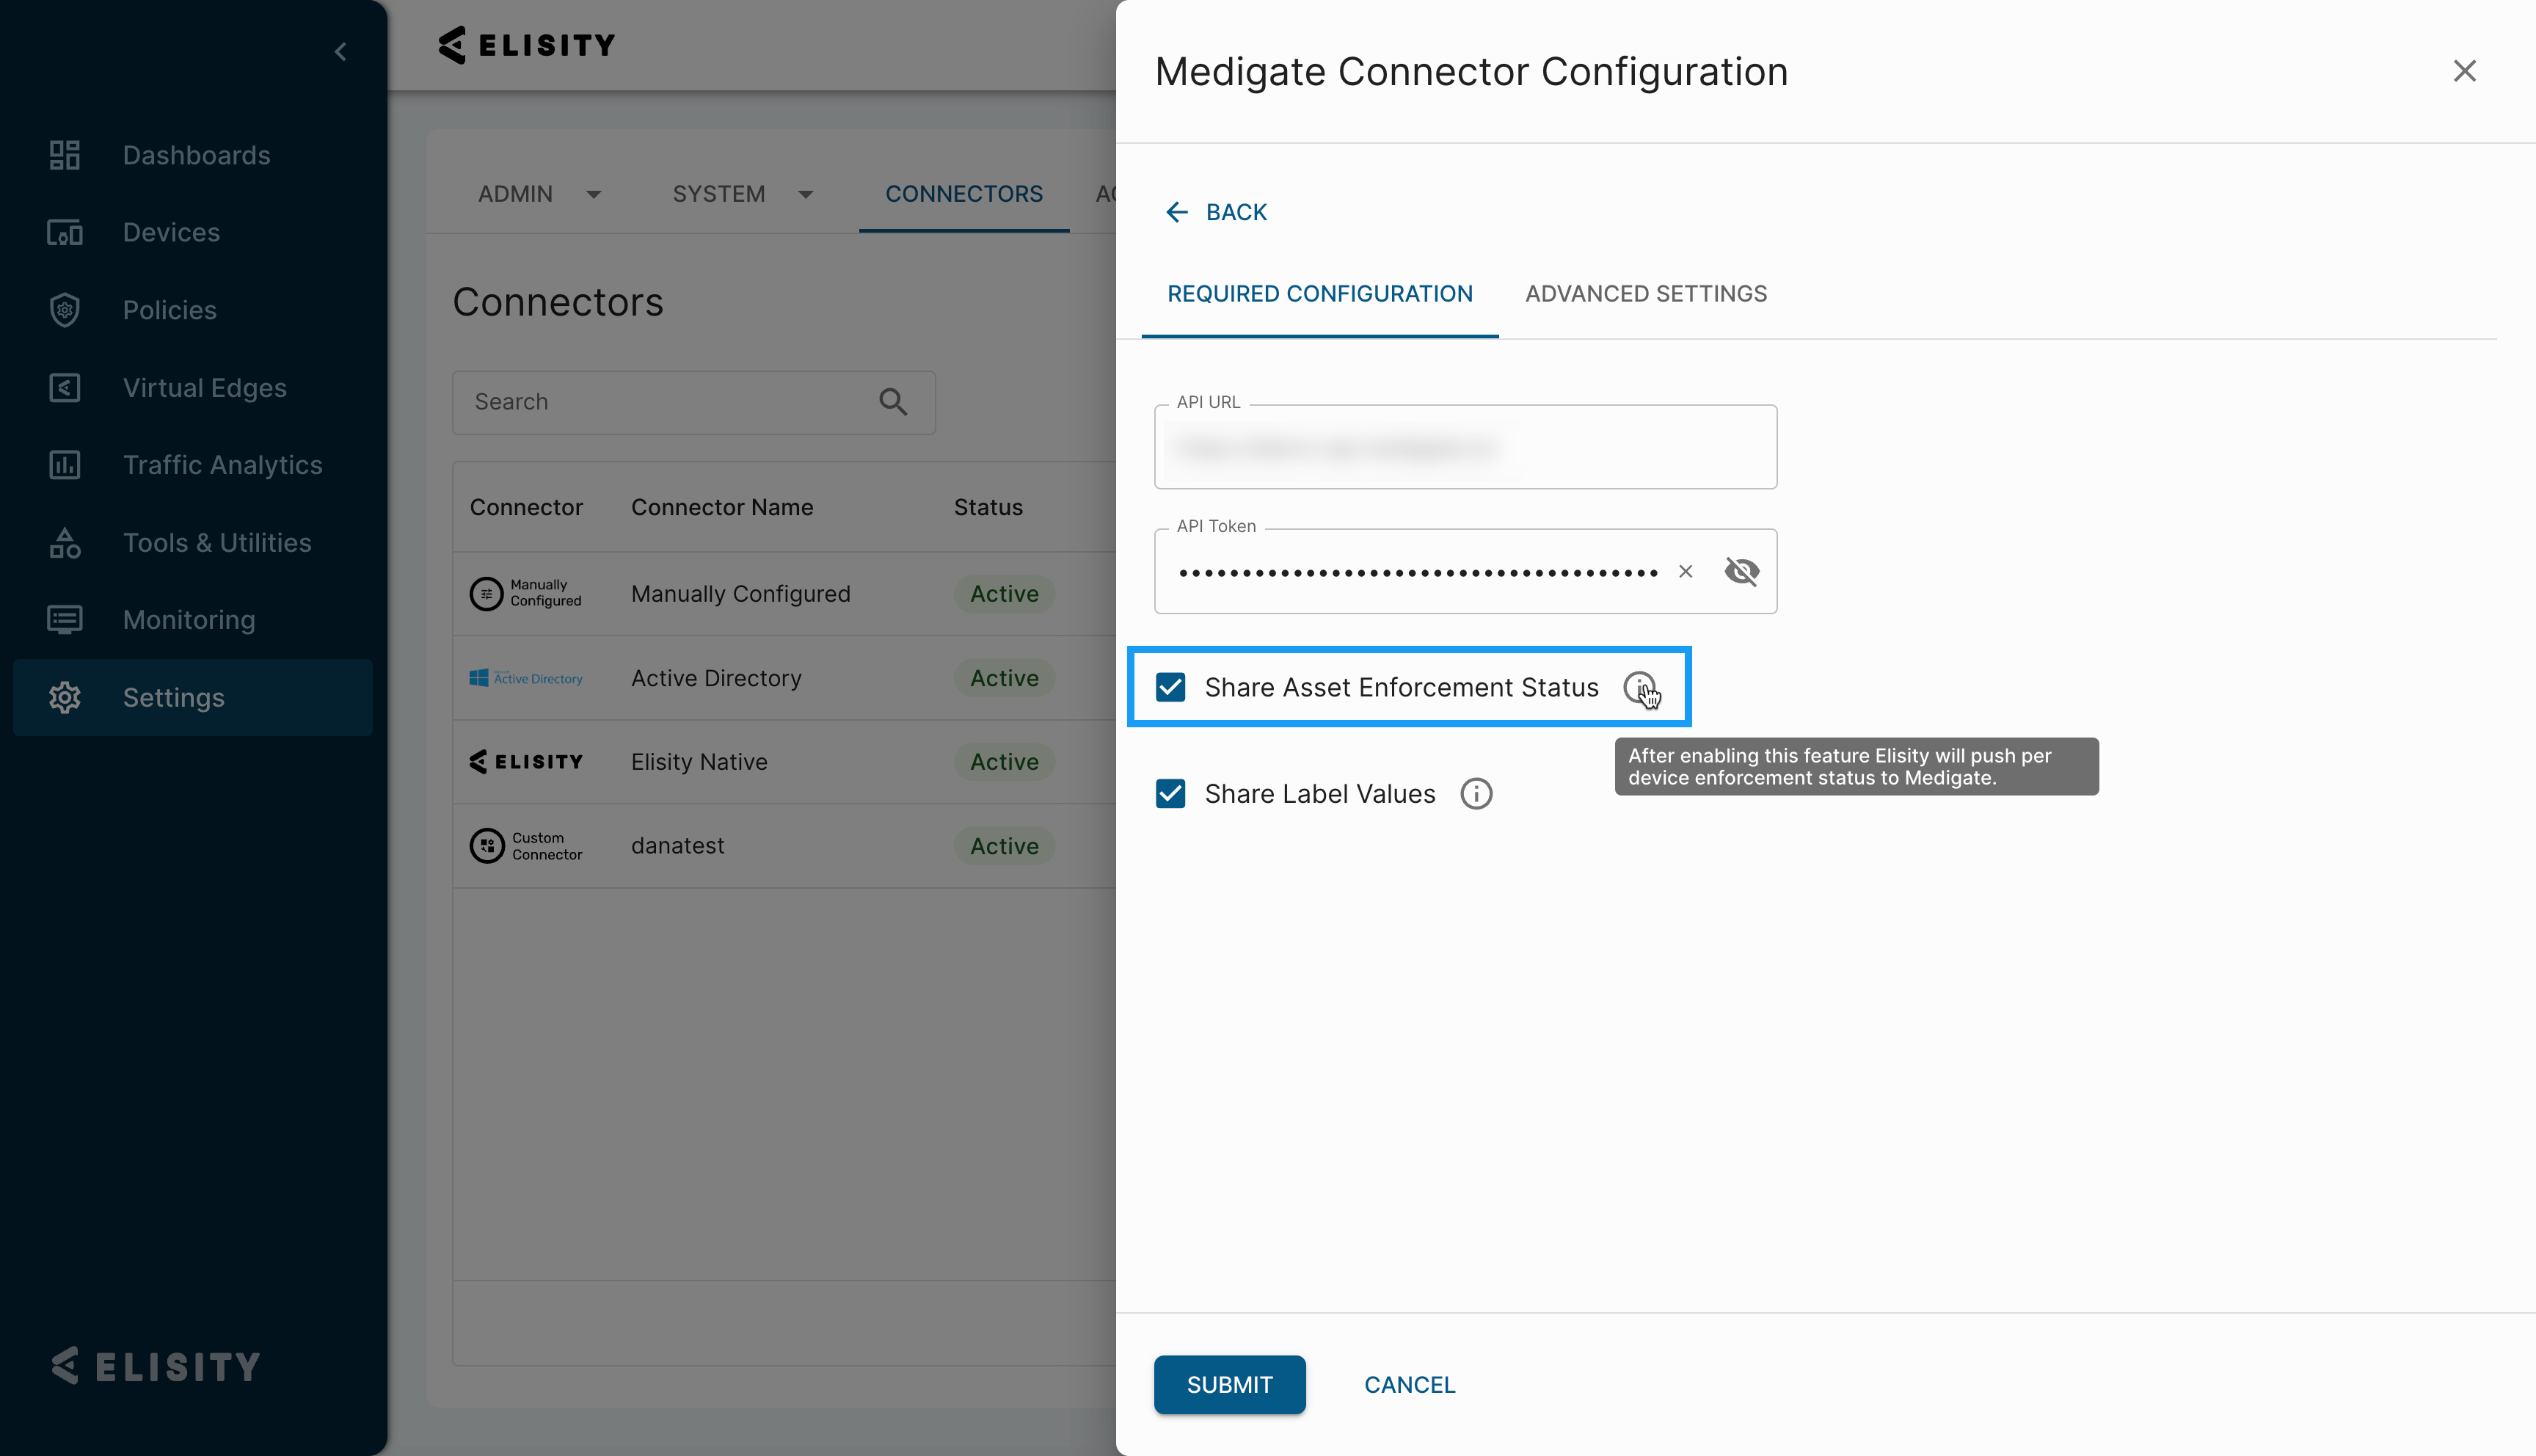2536x1456 pixels.
Task: Go back with the BACK link
Action: [1217, 212]
